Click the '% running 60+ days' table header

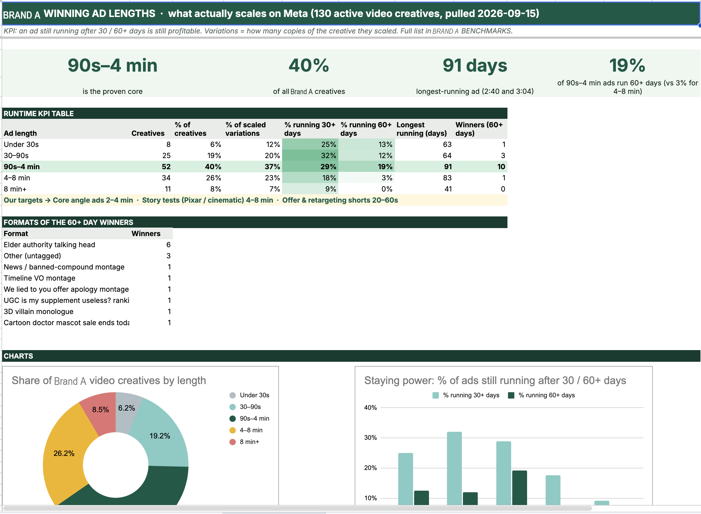pos(366,129)
